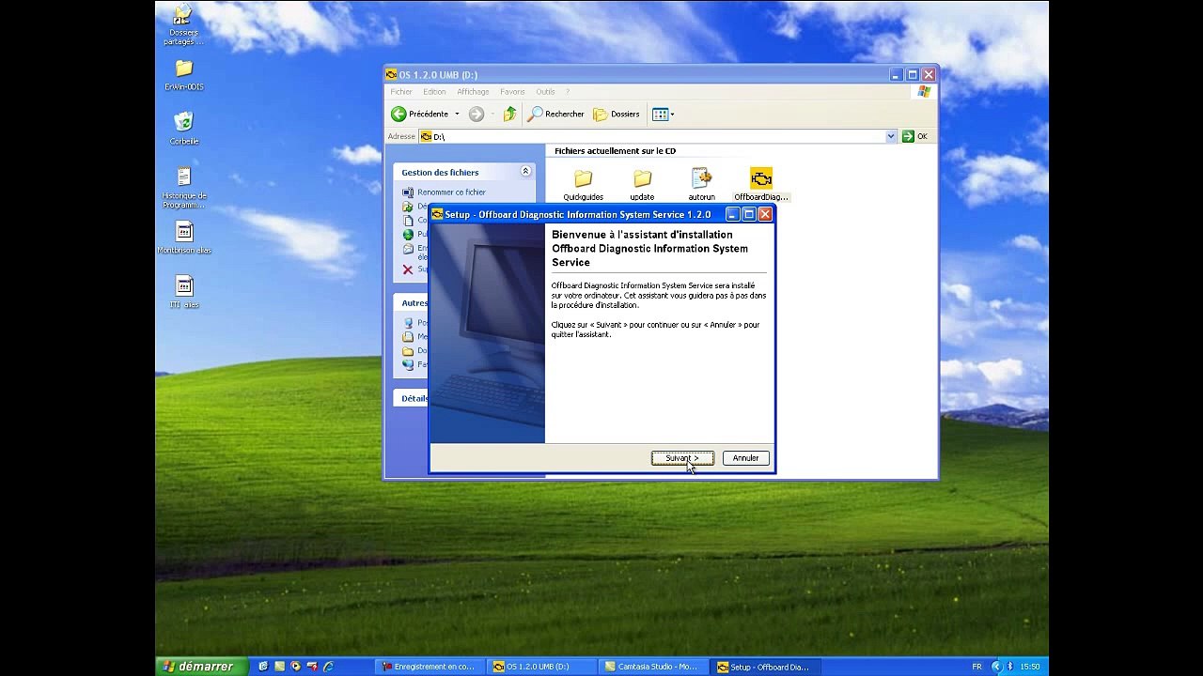This screenshot has width=1203, height=676.
Task: Open the Affichage menu in Explorer
Action: coord(473,92)
